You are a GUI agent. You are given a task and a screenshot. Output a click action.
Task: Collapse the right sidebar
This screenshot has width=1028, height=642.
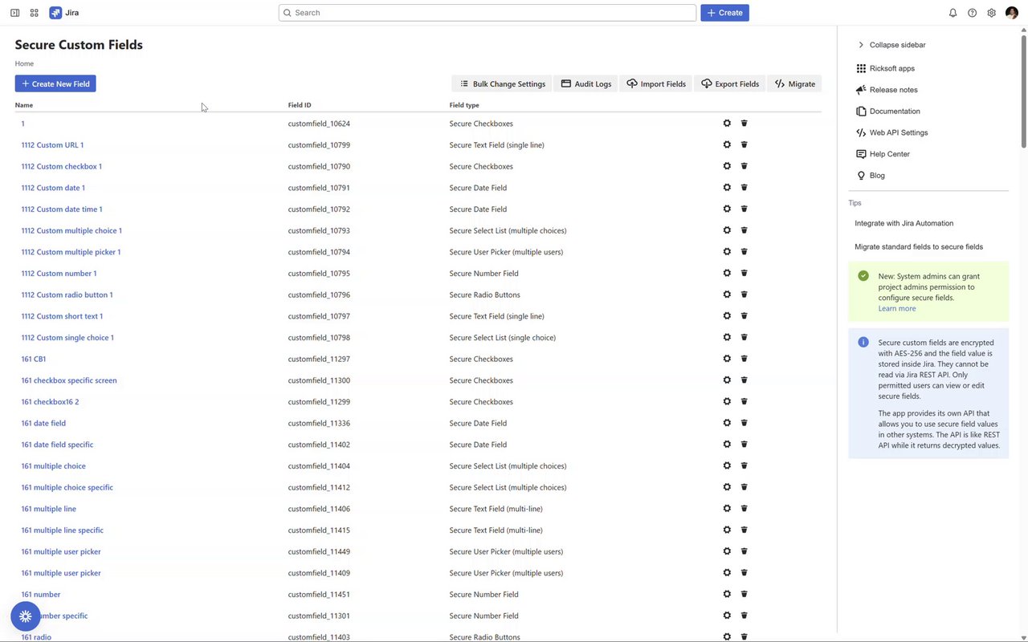[x=890, y=45]
